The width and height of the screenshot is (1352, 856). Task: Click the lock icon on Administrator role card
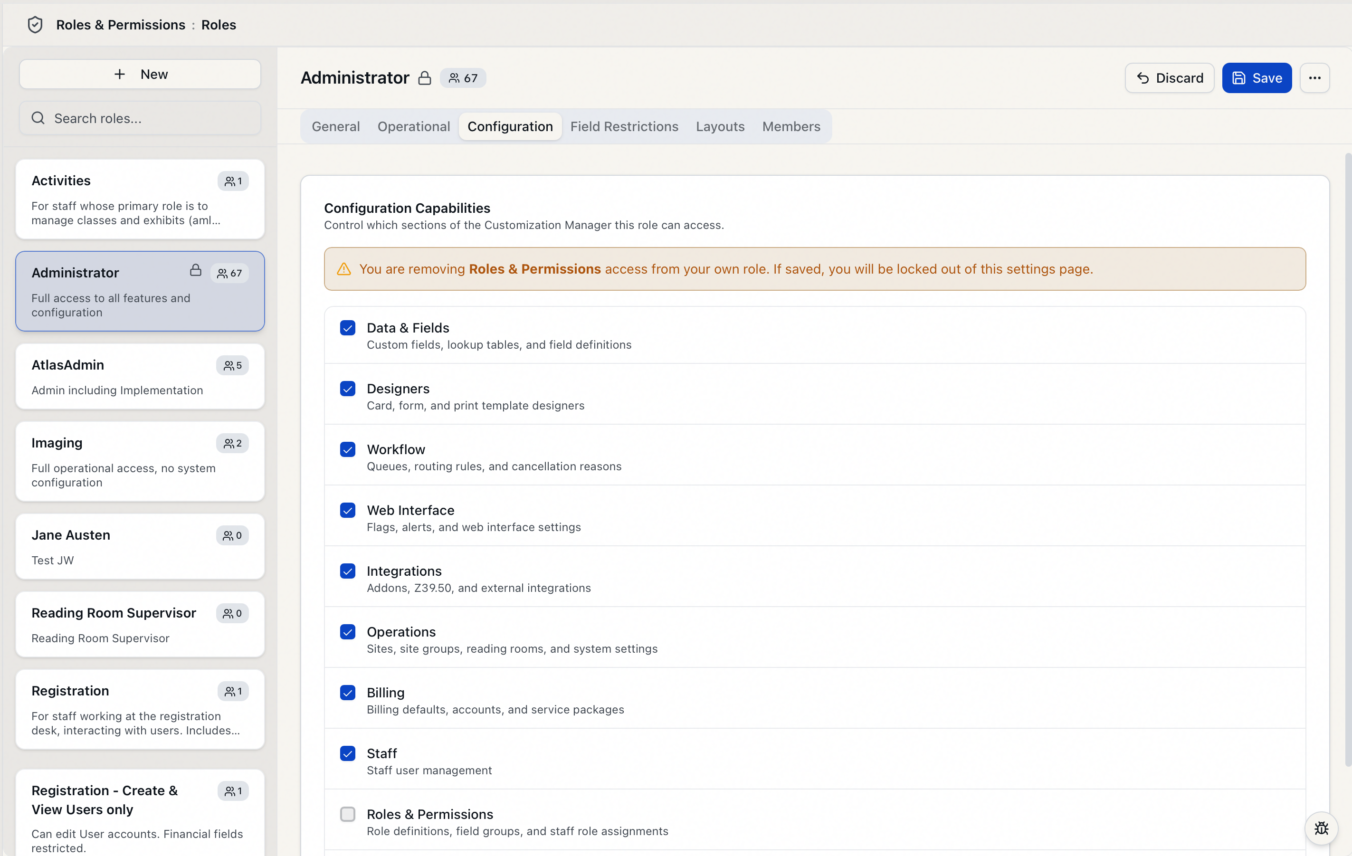(x=195, y=271)
